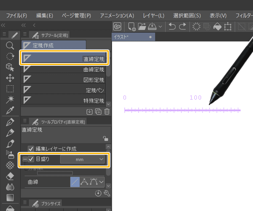253x211 pixels.
Task: Select the Auto select magic wand tool
Action: [x=10, y=99]
